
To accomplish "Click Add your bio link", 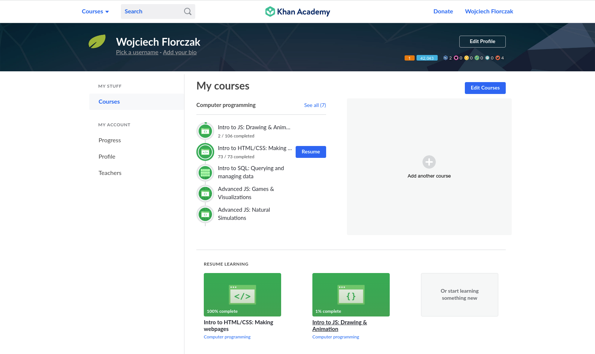I will [180, 52].
